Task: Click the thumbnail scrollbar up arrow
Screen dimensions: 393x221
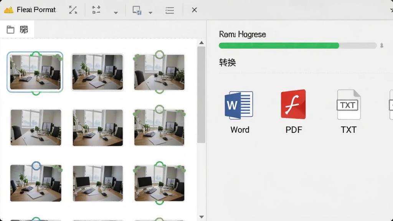Action: pos(201,43)
